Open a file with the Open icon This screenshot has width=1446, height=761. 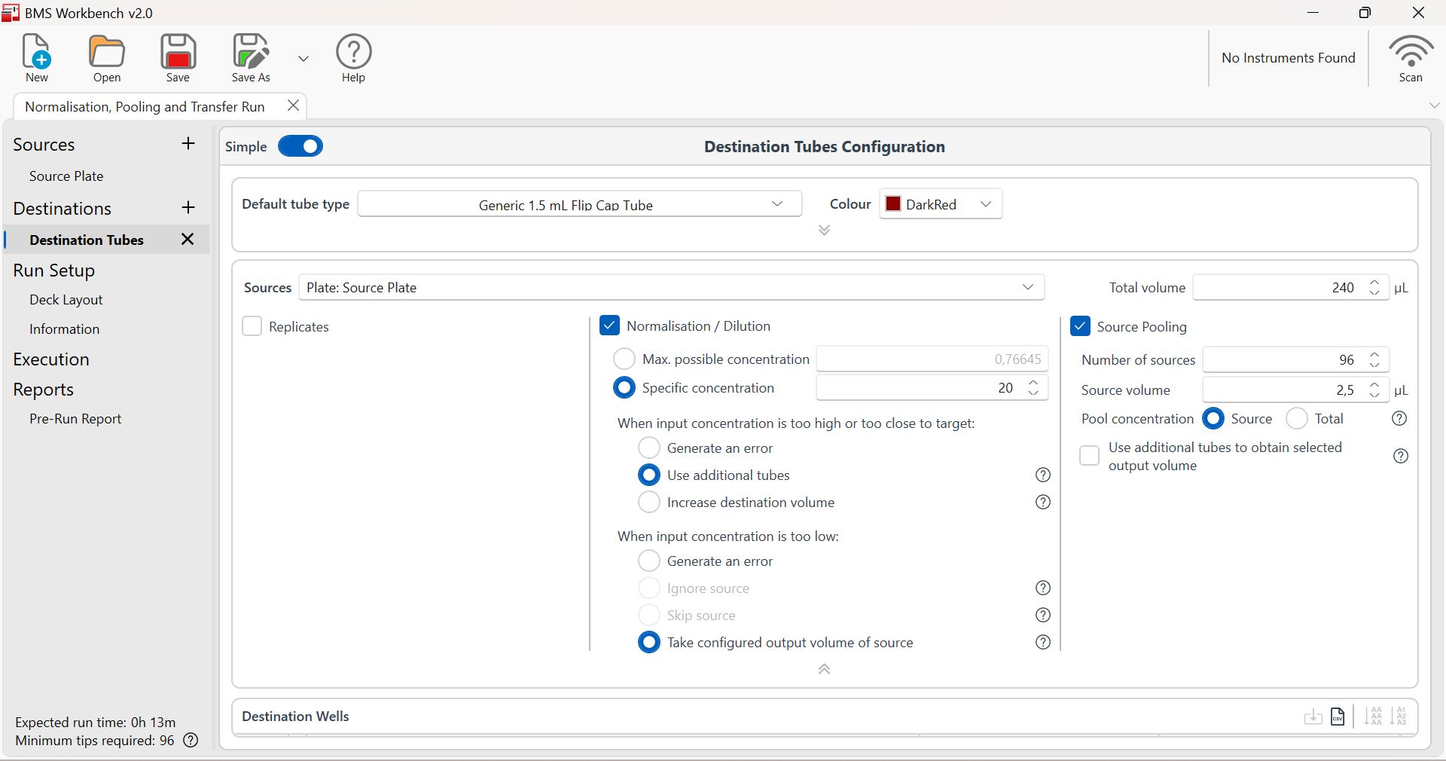tap(107, 51)
